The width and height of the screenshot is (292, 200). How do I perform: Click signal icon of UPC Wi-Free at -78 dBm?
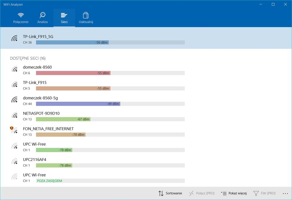pos(14,146)
